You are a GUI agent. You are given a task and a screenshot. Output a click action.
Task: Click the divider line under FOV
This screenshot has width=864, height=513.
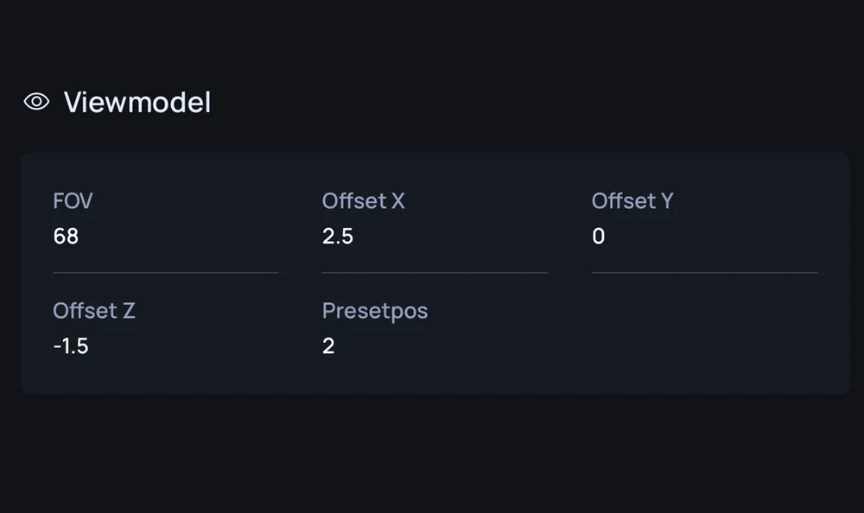point(166,272)
